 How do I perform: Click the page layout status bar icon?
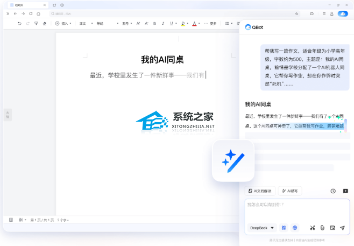point(11,220)
